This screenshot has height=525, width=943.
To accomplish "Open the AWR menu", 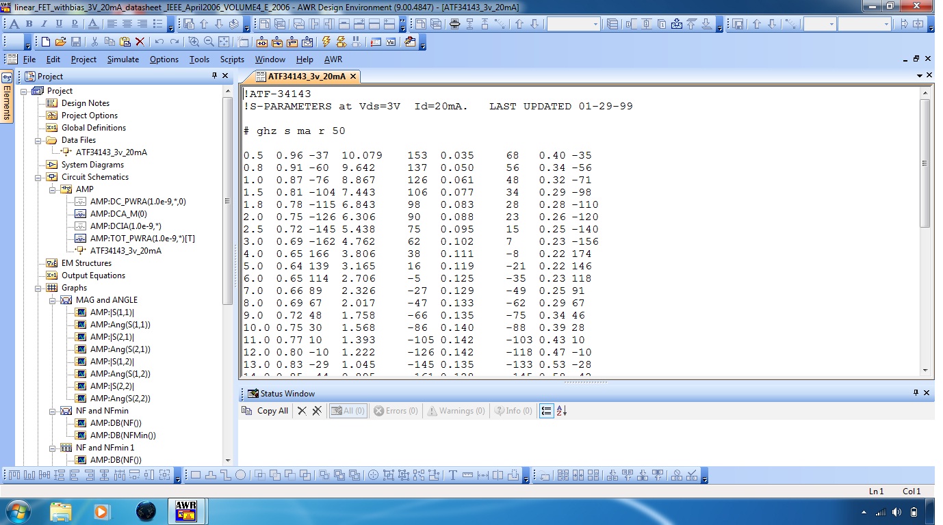I will point(333,59).
